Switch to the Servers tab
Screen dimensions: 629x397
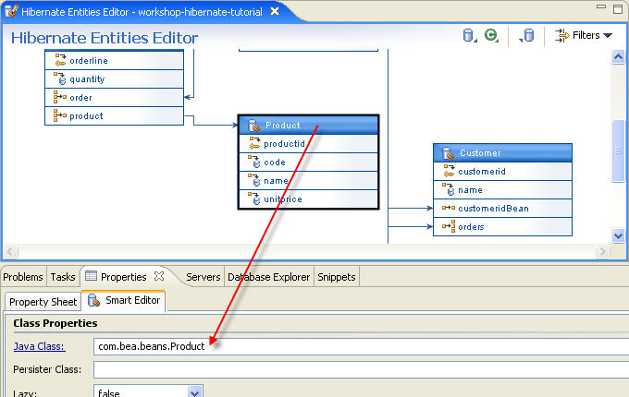[203, 277]
